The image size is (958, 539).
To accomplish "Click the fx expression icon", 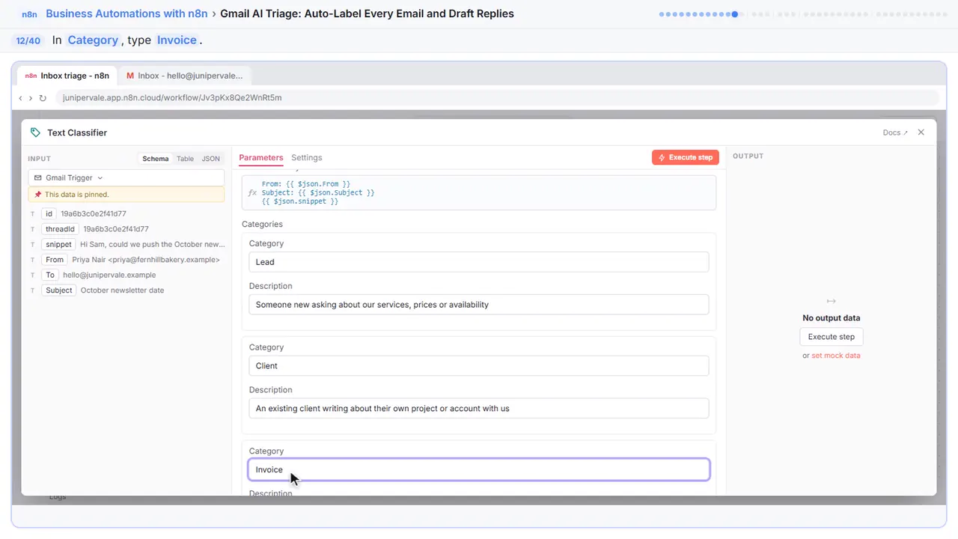I will pyautogui.click(x=252, y=192).
